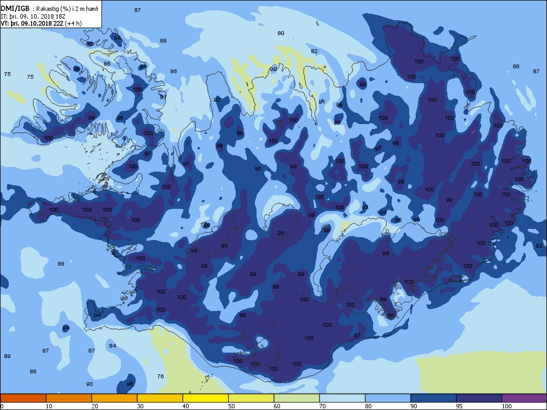This screenshot has width=547, height=410.
Task: Click the pale blue 70–80 legend swatch
Action: [342, 398]
